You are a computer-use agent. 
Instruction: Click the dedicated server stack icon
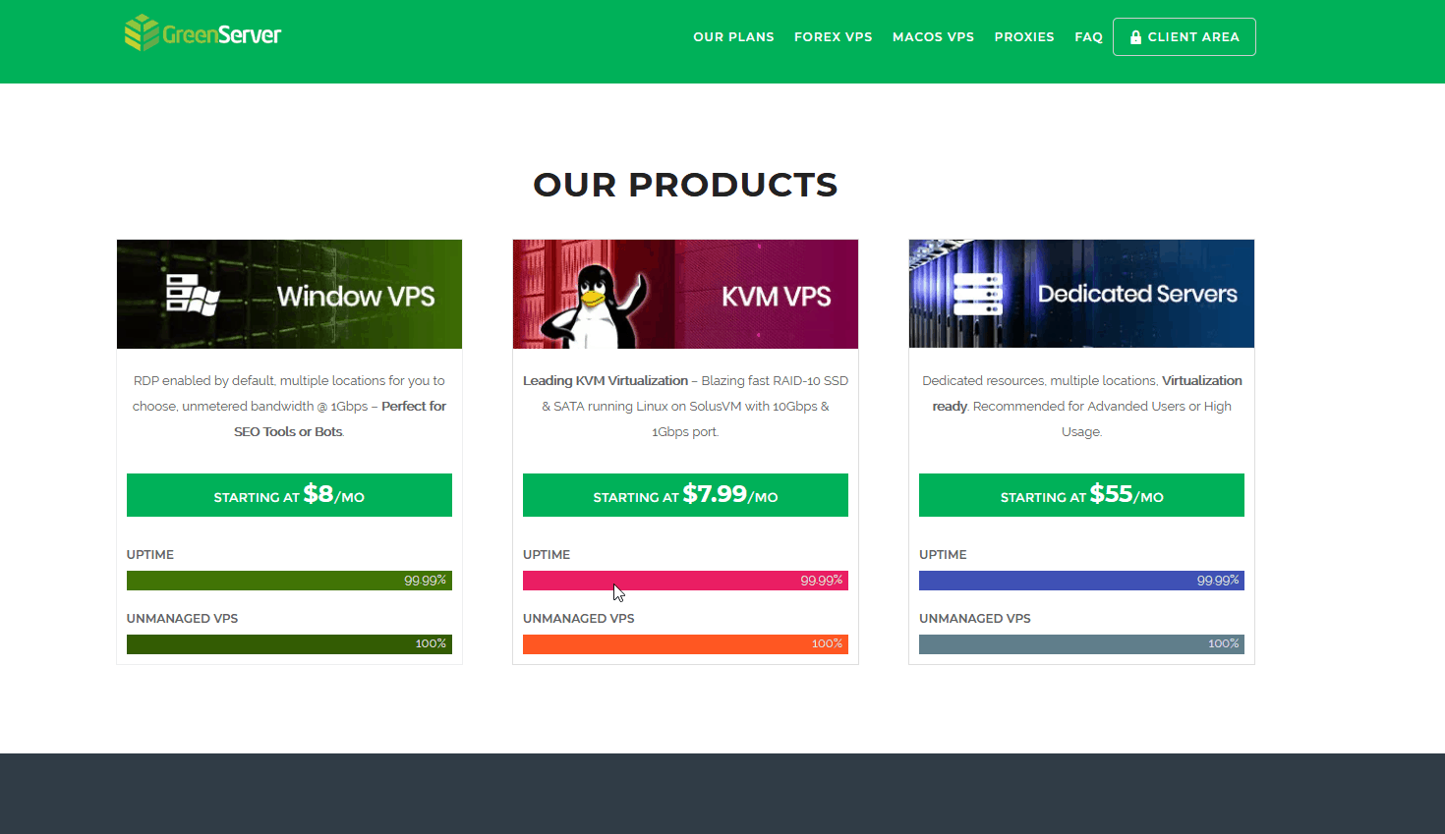pos(977,295)
